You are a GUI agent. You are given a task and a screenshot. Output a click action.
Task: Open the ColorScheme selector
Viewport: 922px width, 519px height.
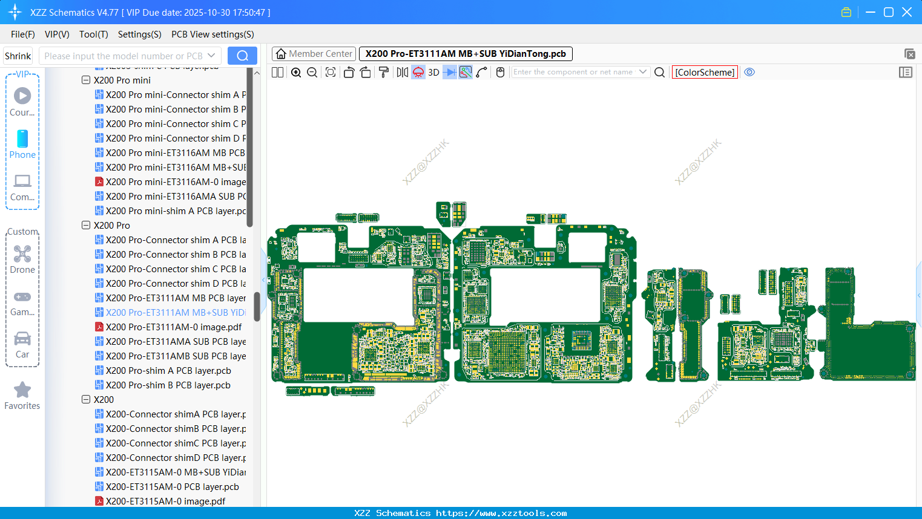(705, 73)
